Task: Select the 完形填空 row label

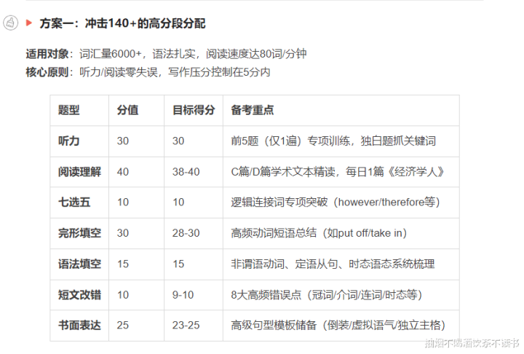Action: 79,233
